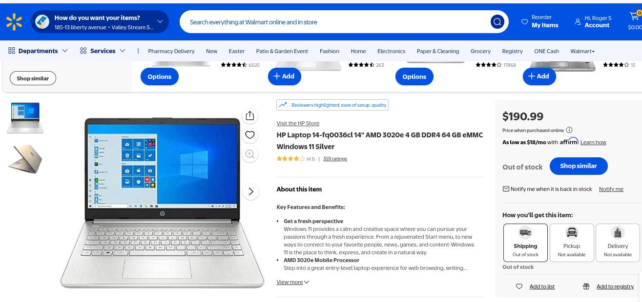Select the gold laptop thumbnail image
The width and height of the screenshot is (642, 302).
click(25, 159)
